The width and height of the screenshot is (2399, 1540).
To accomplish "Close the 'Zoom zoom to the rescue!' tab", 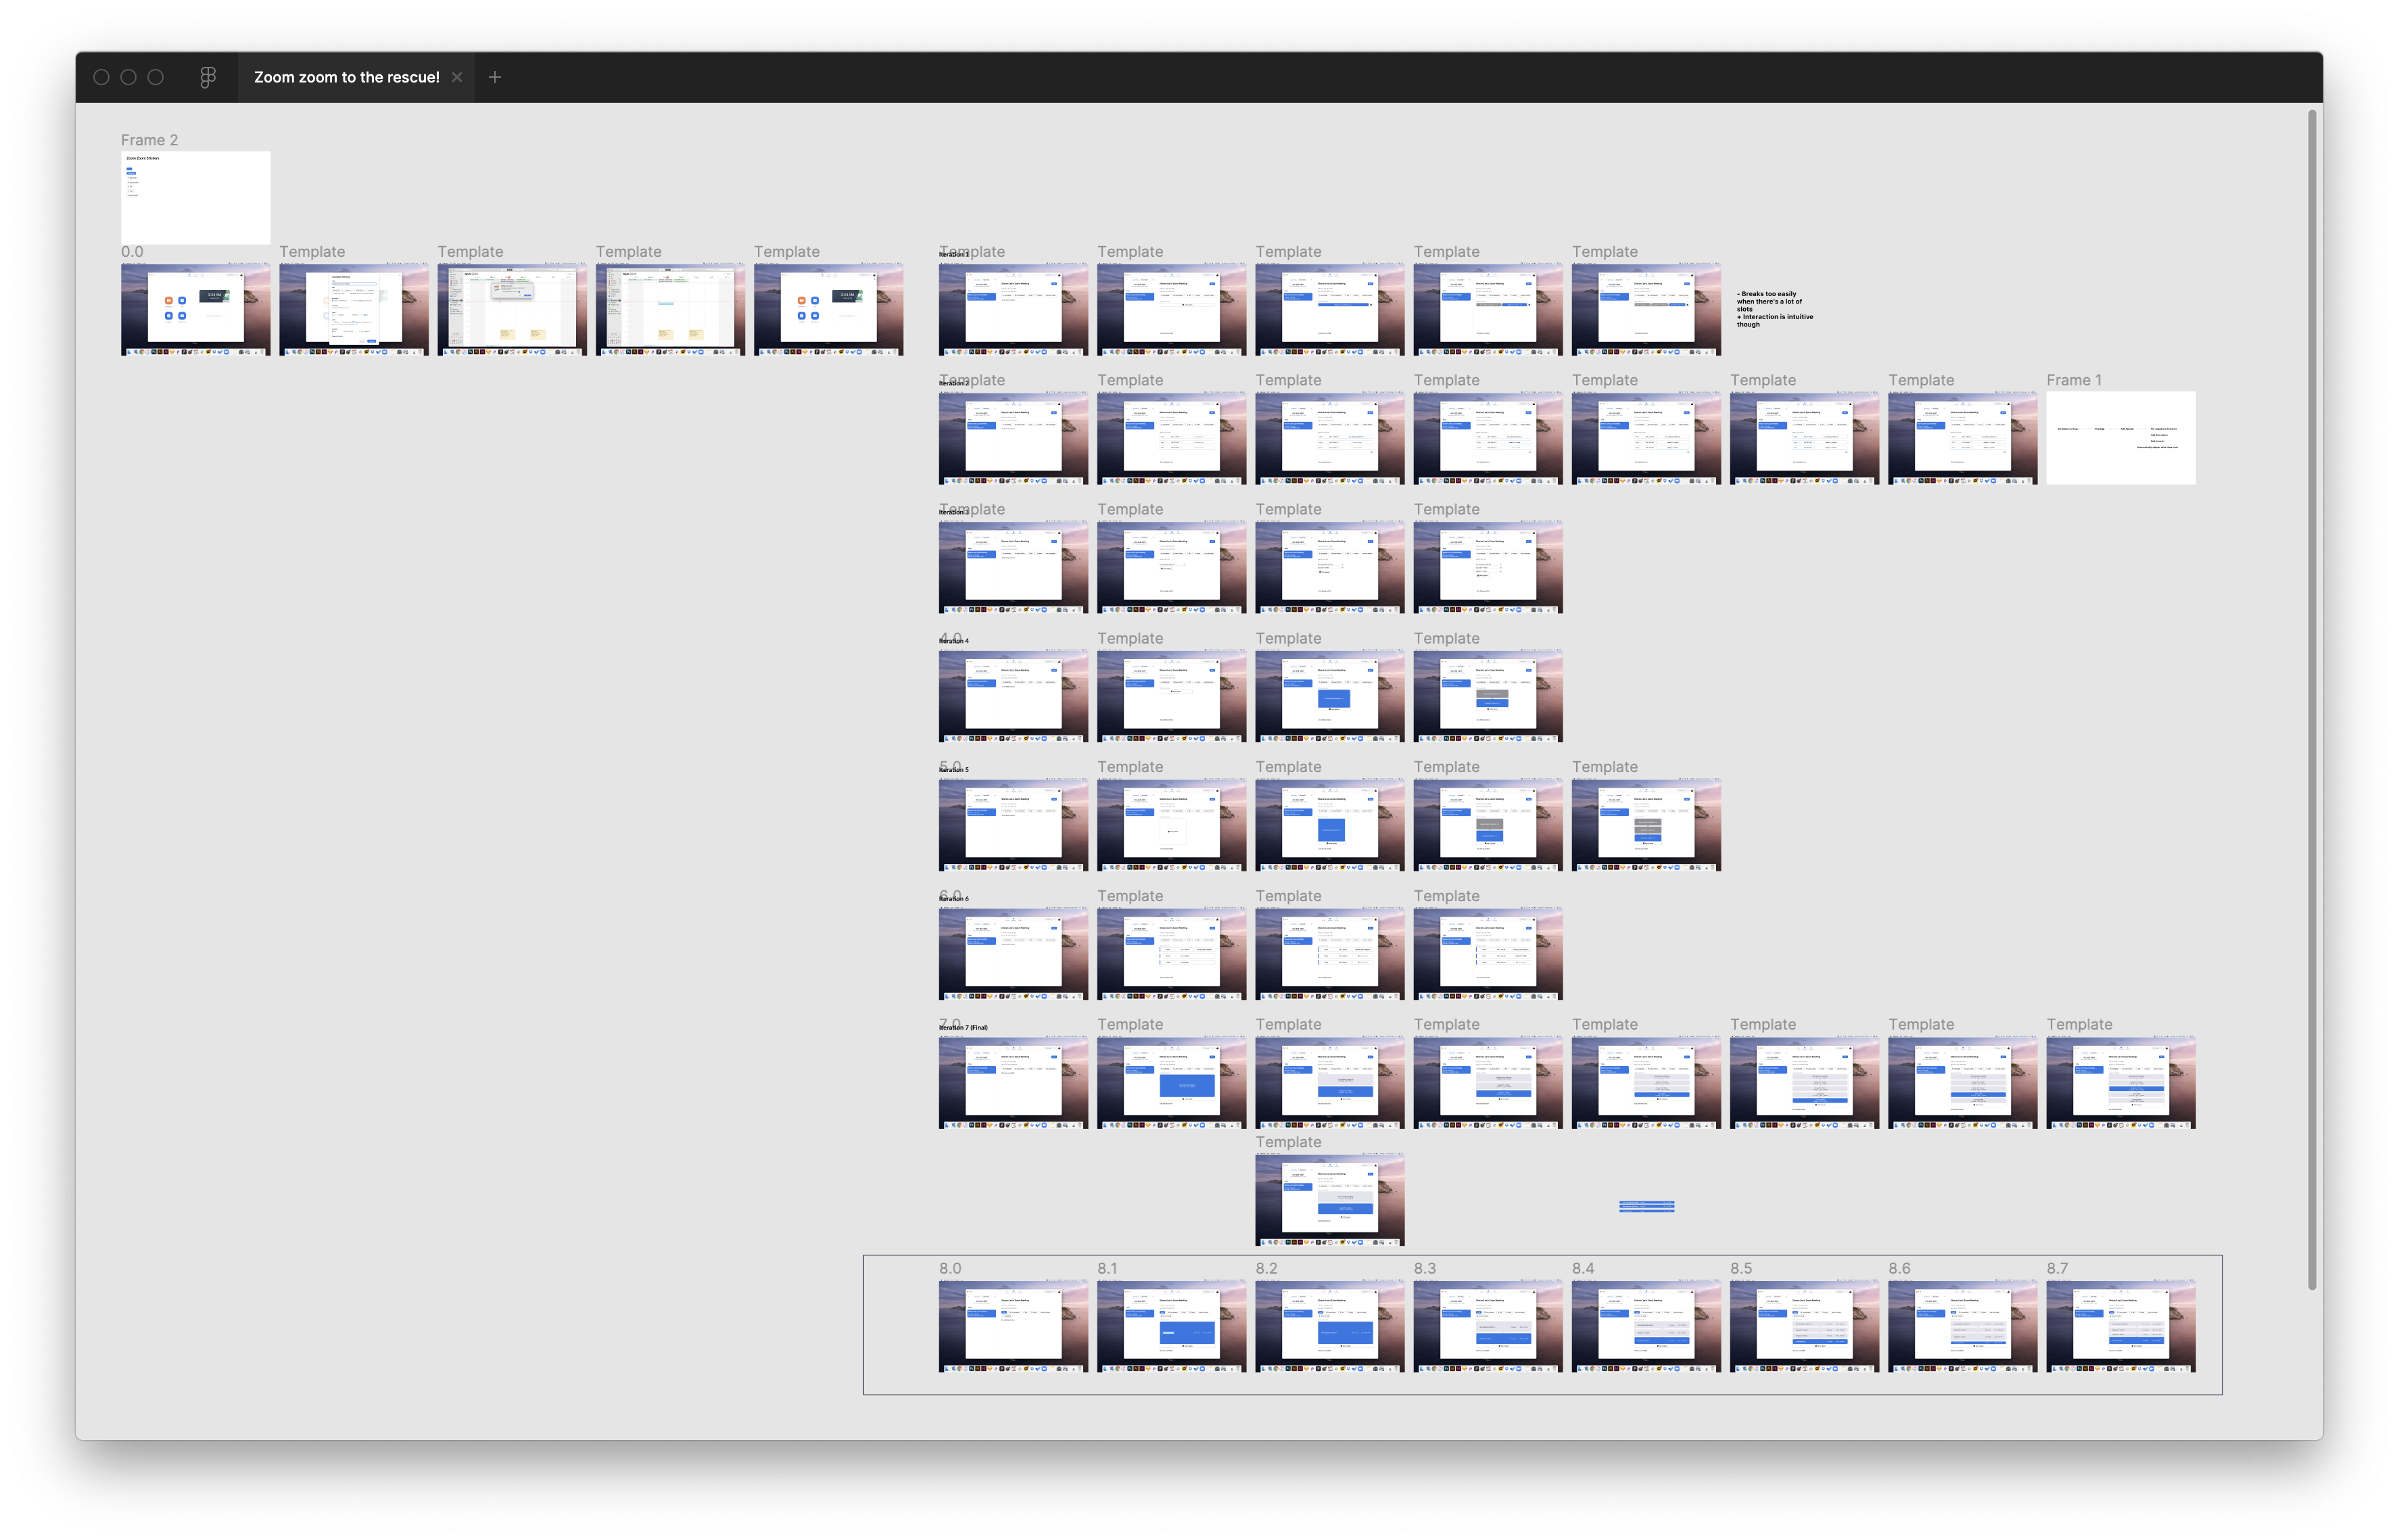I will [457, 77].
